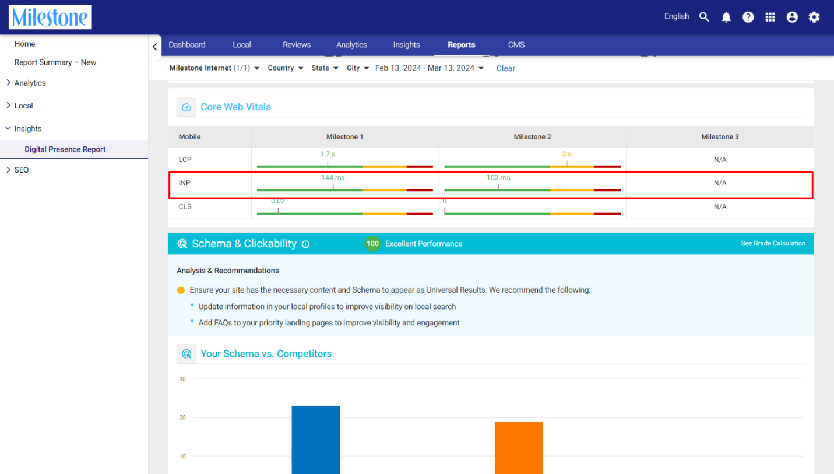This screenshot has height=474, width=834.
Task: Click the Add FAQs to priority landing pages bullet
Action: (329, 323)
